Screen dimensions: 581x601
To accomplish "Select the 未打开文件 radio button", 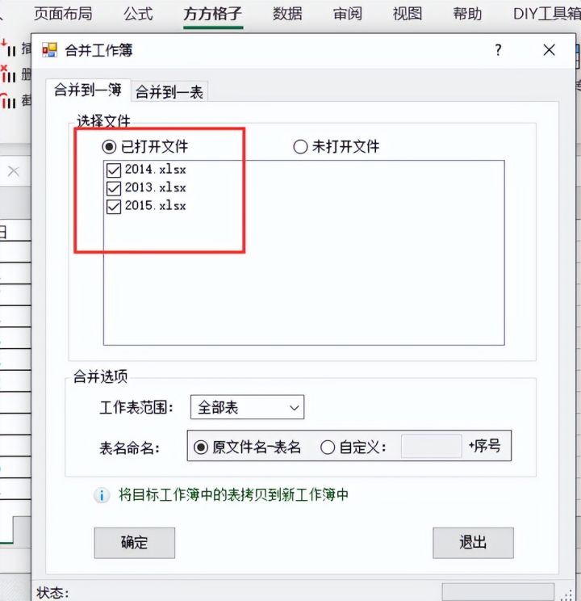I will tap(300, 147).
